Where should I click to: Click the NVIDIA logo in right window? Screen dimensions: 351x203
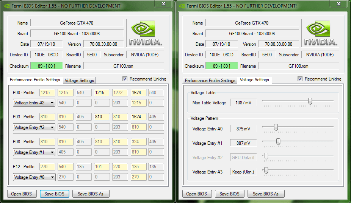tap(320, 33)
